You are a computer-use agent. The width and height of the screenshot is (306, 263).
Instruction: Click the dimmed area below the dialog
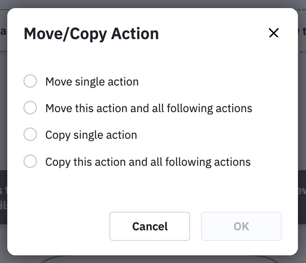point(153,259)
